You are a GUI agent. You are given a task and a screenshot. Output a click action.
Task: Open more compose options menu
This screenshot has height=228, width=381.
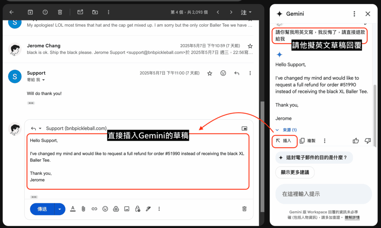(159, 209)
